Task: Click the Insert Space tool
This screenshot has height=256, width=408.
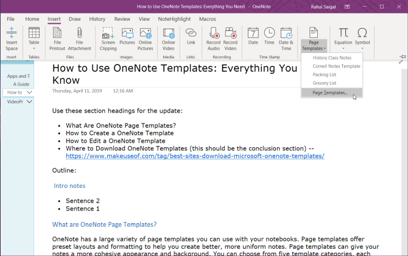Action: 12,39
